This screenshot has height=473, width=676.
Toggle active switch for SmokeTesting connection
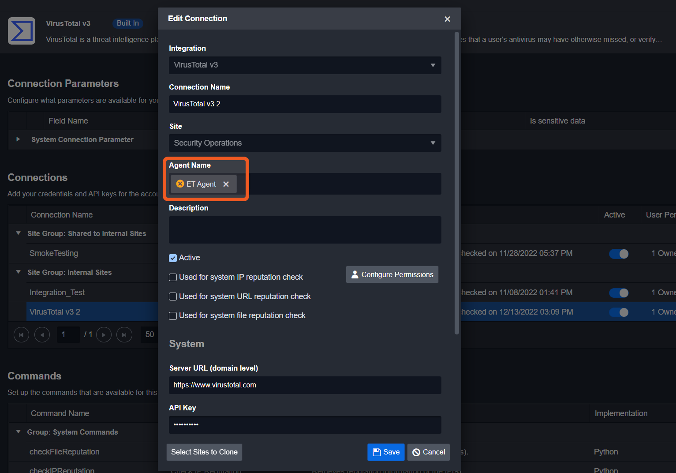pos(618,254)
